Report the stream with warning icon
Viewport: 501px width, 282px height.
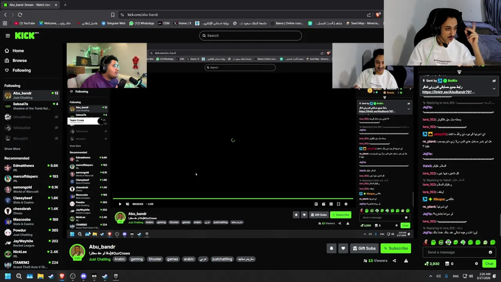tap(406, 260)
